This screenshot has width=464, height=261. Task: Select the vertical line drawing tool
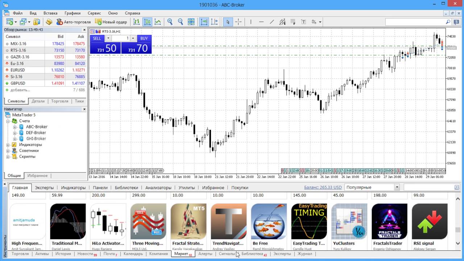[250, 22]
